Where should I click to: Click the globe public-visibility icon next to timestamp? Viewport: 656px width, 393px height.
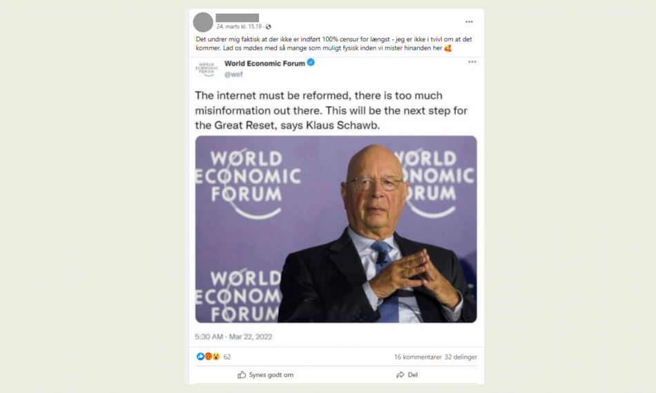point(268,27)
